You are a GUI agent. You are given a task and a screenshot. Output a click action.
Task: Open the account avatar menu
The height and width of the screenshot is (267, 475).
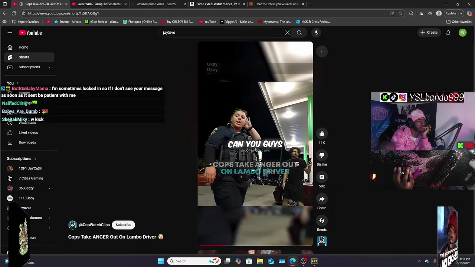click(462, 33)
